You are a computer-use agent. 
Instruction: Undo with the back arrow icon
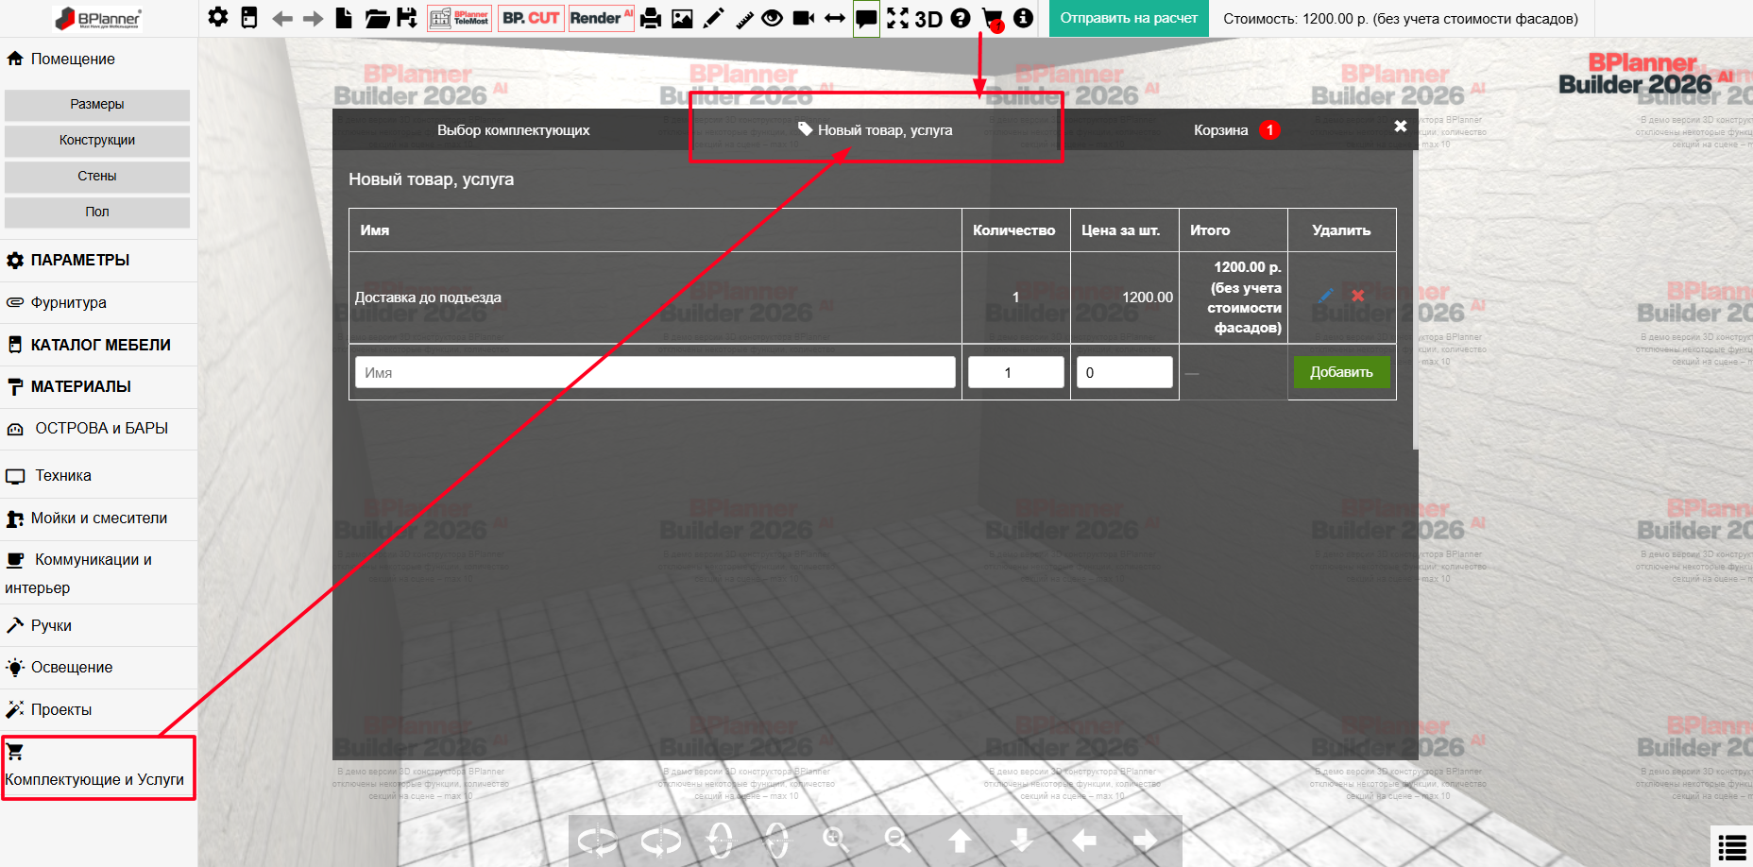[281, 18]
